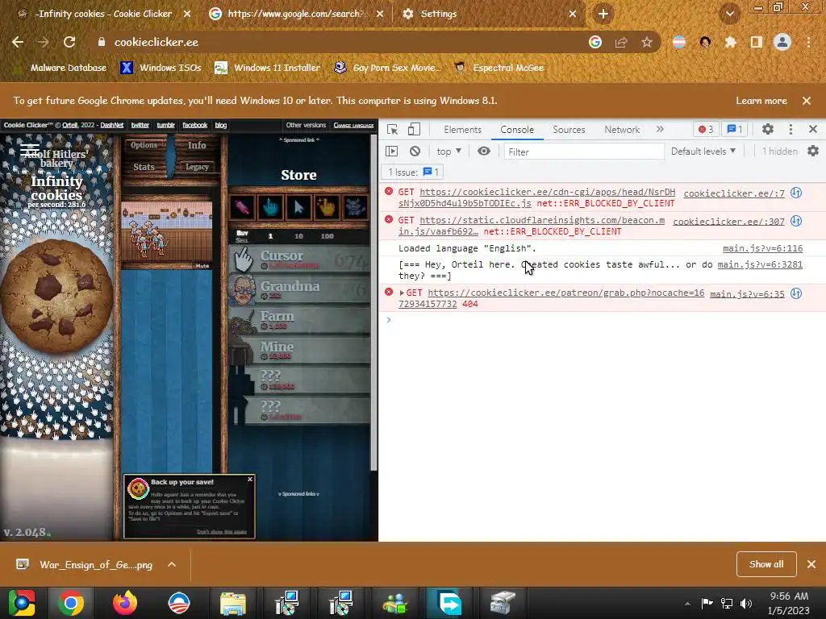Switch to the Elements tab
The image size is (826, 619).
[462, 130]
